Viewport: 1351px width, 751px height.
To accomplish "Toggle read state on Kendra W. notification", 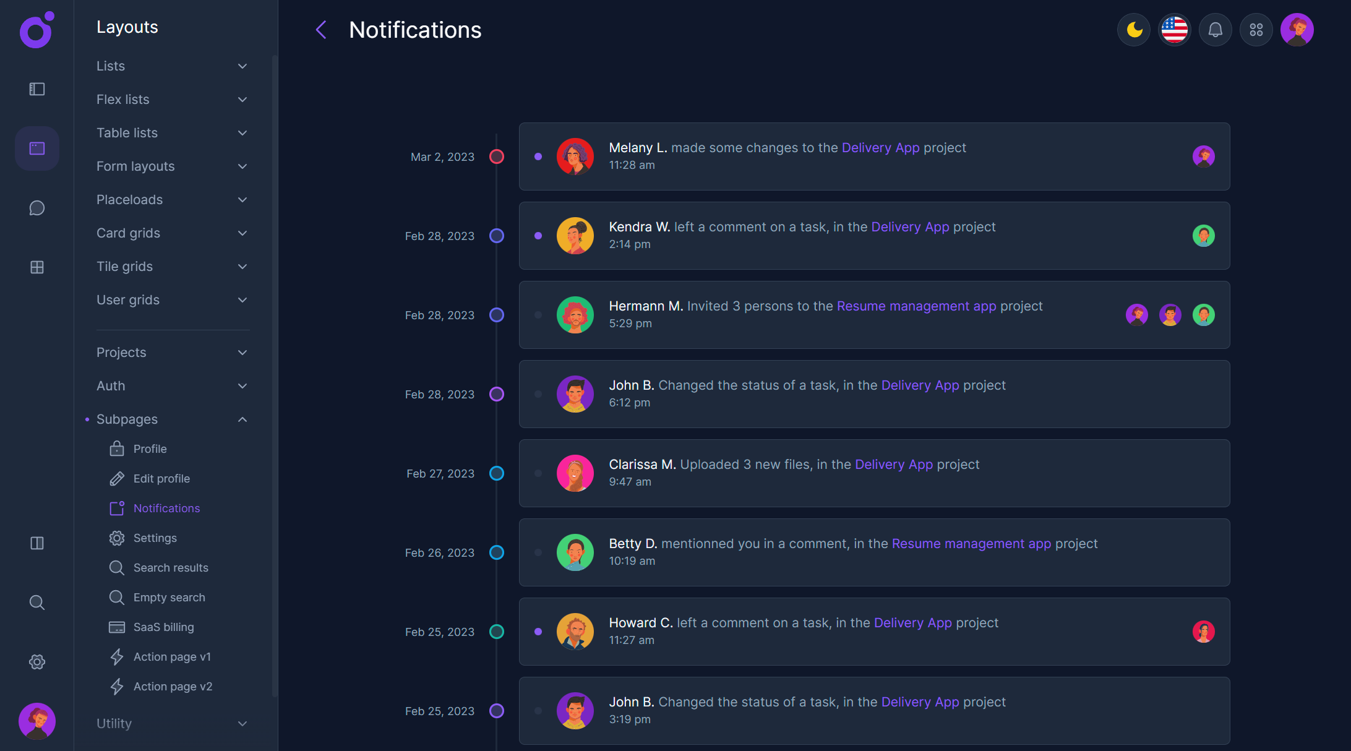I will tap(538, 236).
